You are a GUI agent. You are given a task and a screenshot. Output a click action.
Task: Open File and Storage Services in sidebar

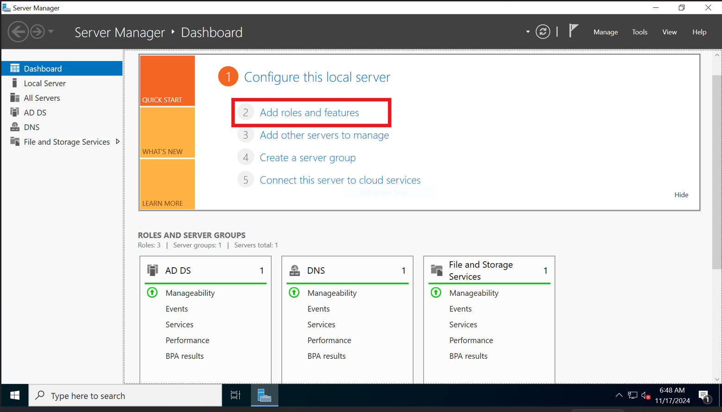click(62, 142)
